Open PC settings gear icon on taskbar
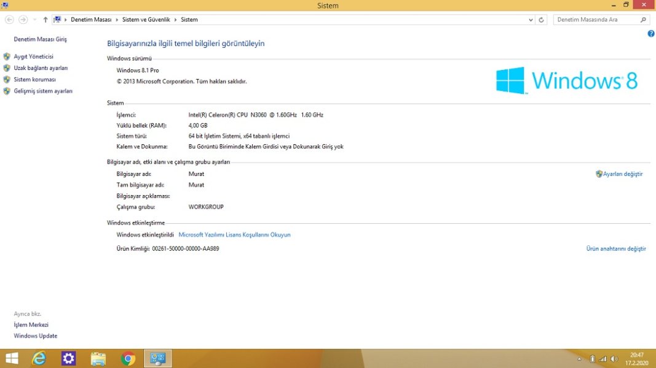The width and height of the screenshot is (656, 368). 69,358
